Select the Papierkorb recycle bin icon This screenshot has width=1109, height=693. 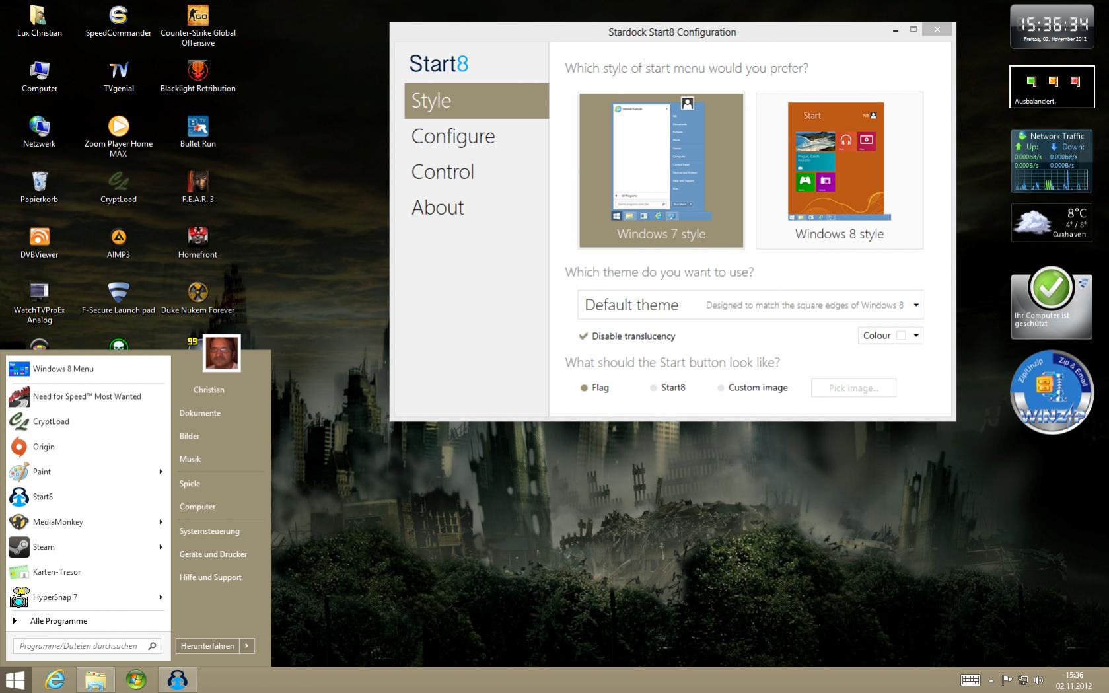[x=39, y=188]
